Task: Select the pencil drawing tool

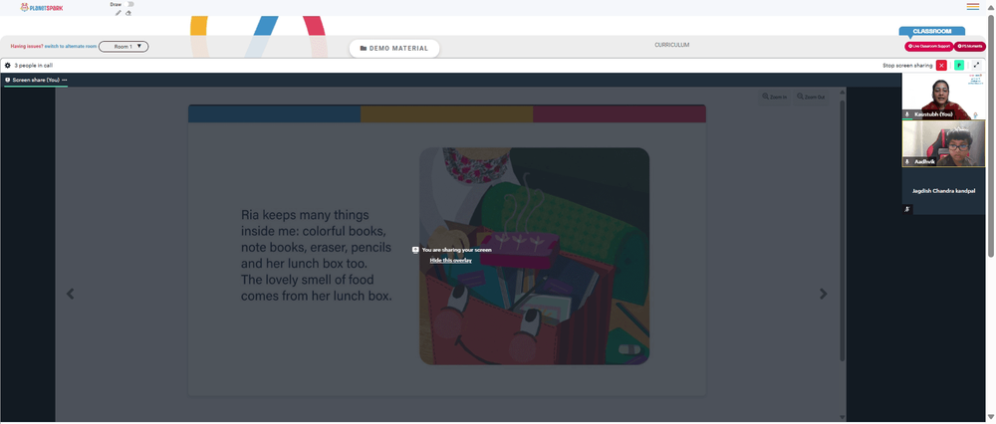Action: click(119, 13)
